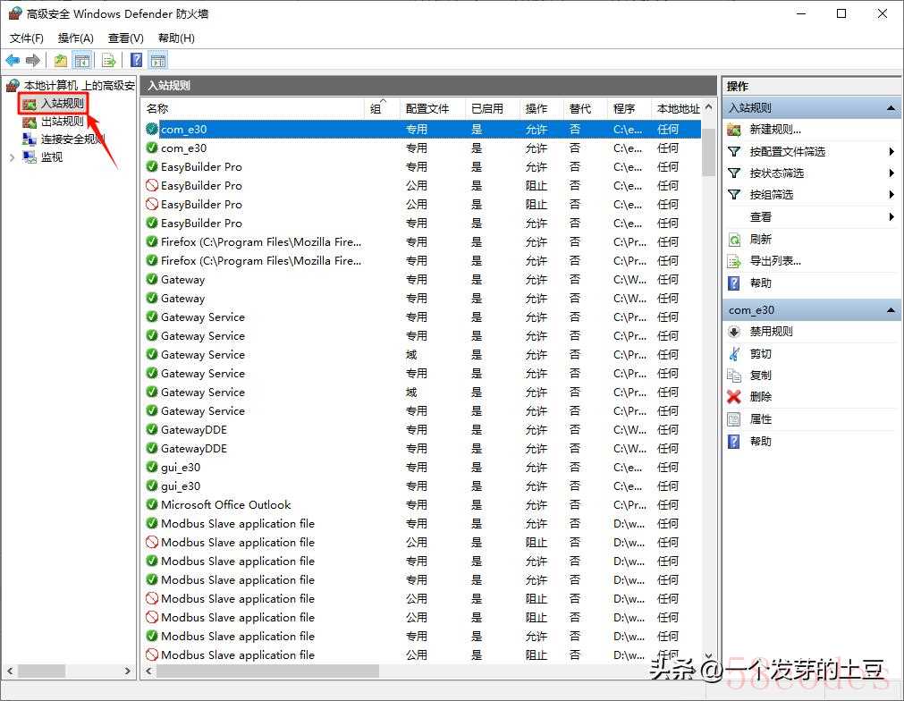Open the 操作(A) menu
Screen dimensions: 904x701
pos(75,38)
